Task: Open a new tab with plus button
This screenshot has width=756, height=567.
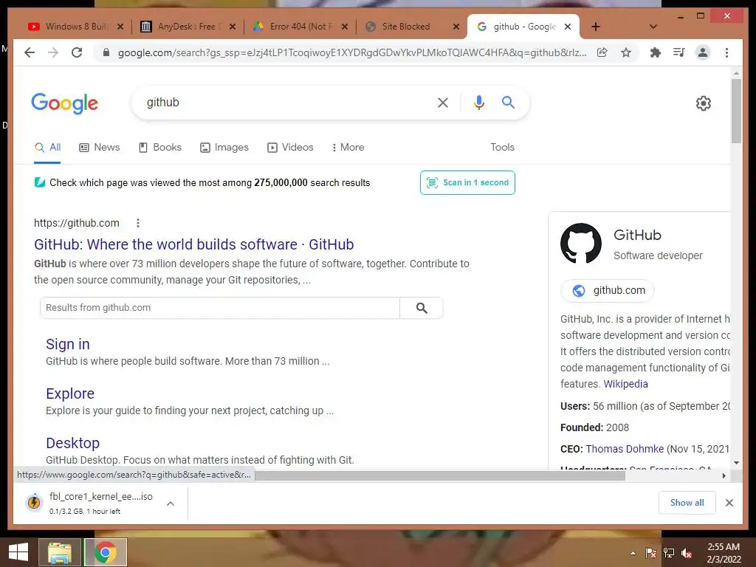Action: point(596,27)
